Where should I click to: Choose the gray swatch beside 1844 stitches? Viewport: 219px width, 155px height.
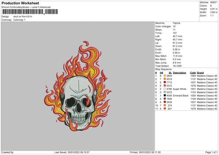click(165, 99)
